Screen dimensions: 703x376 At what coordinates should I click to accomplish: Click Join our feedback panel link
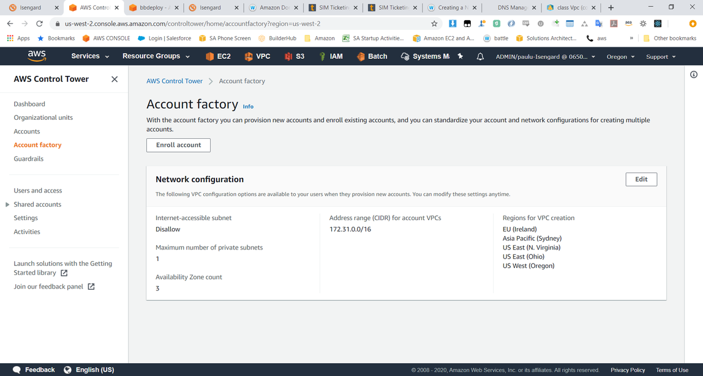click(x=48, y=287)
